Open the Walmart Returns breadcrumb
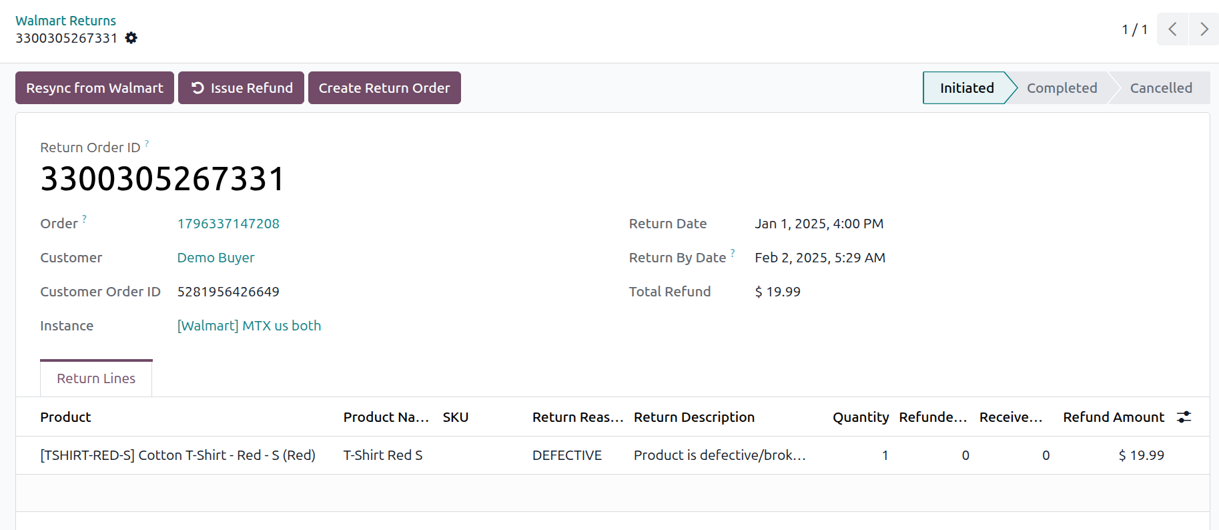 pyautogui.click(x=65, y=21)
